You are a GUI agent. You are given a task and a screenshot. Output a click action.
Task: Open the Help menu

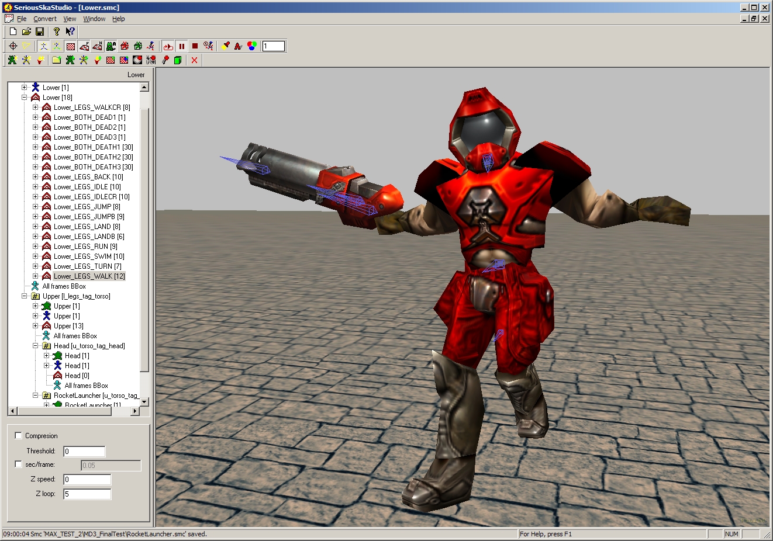(119, 19)
